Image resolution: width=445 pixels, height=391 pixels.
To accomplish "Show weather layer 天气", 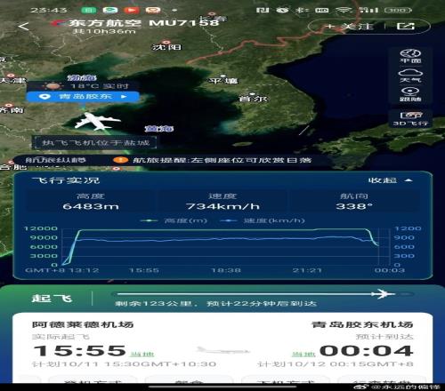I will coord(410,76).
